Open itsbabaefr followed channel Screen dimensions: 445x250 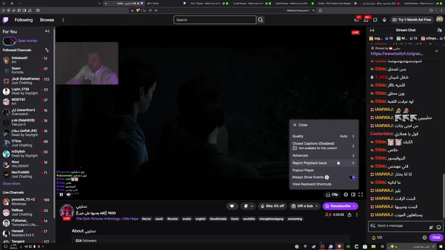(27, 60)
